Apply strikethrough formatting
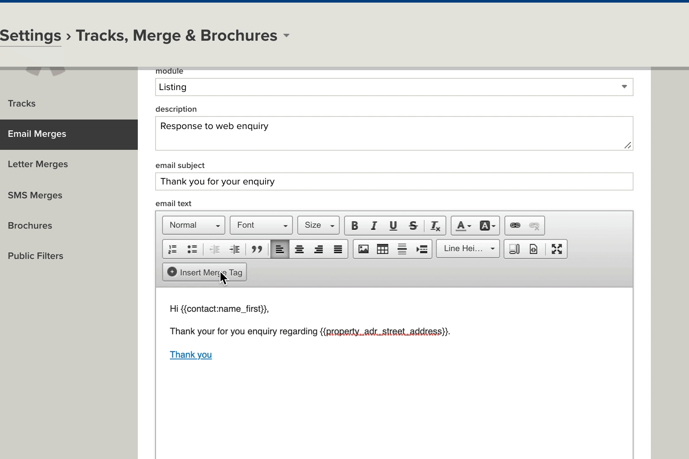The image size is (689, 459). point(413,226)
